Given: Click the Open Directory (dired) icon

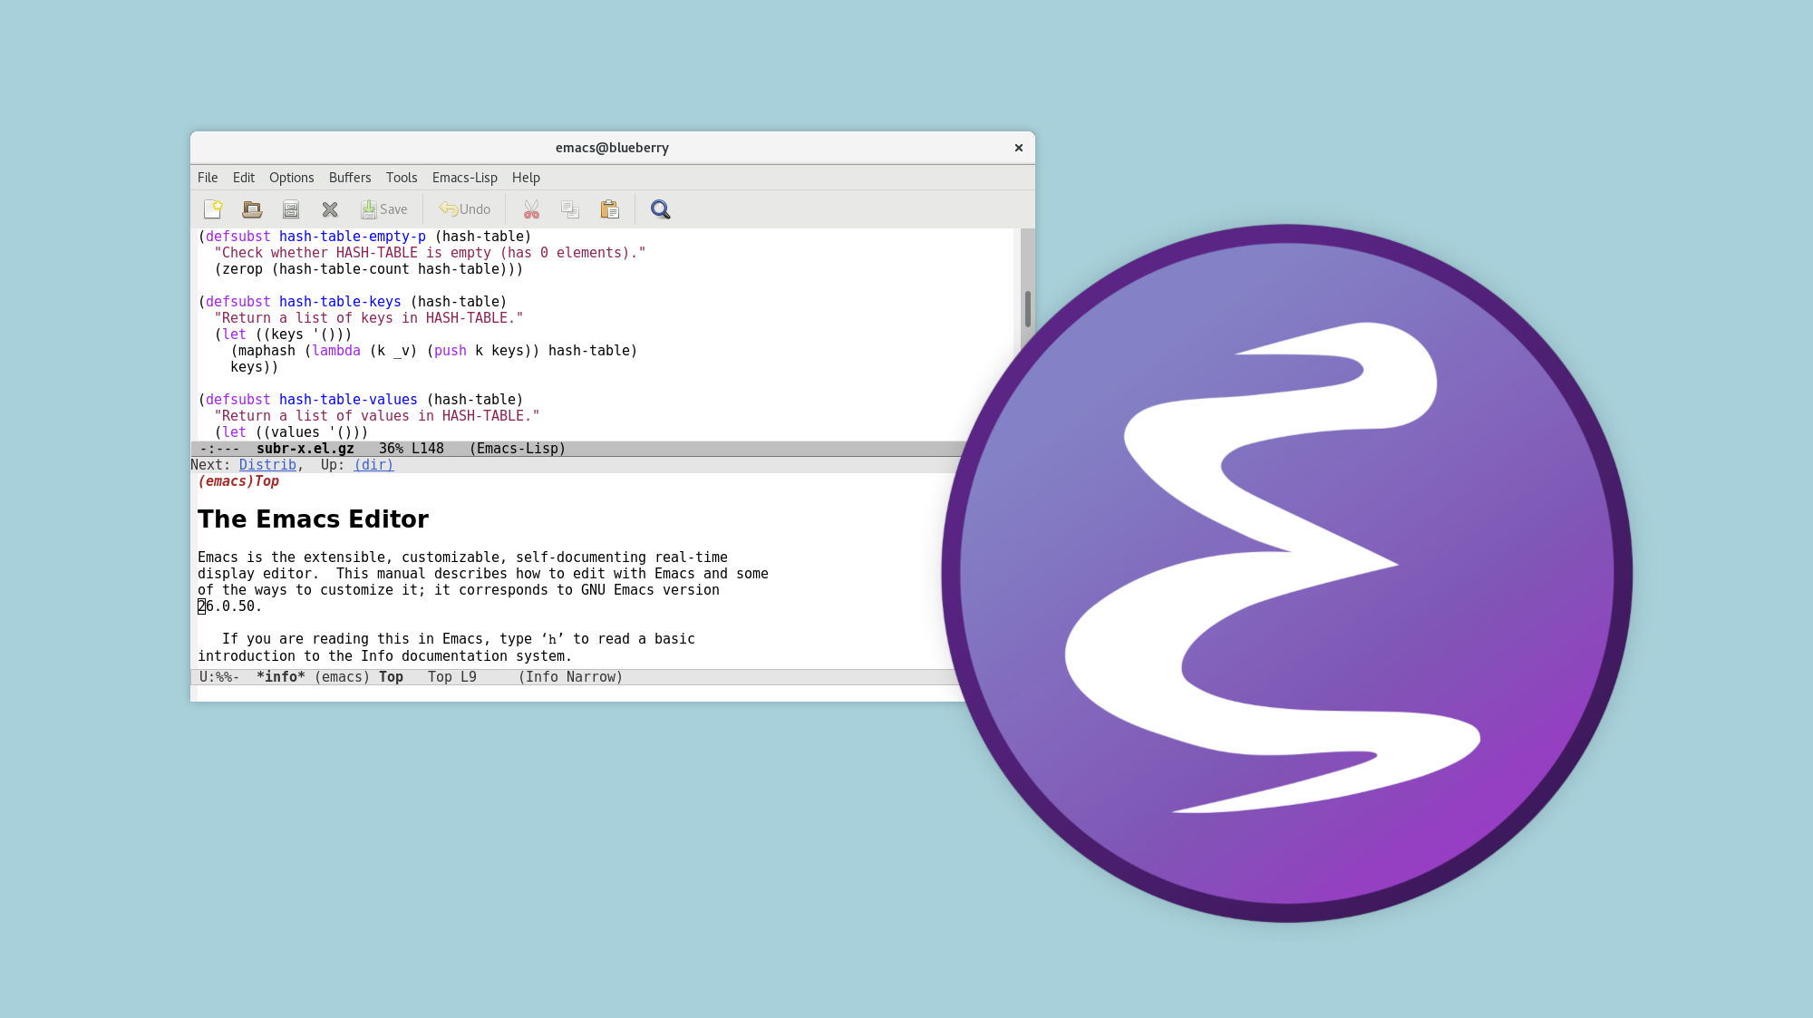Looking at the screenshot, I should pyautogui.click(x=291, y=209).
